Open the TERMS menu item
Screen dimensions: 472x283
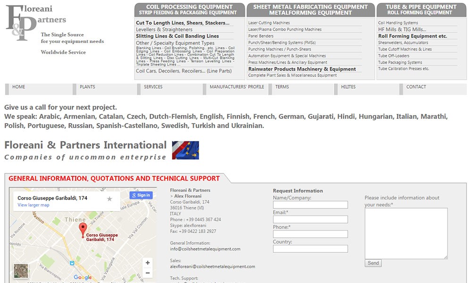click(x=282, y=87)
